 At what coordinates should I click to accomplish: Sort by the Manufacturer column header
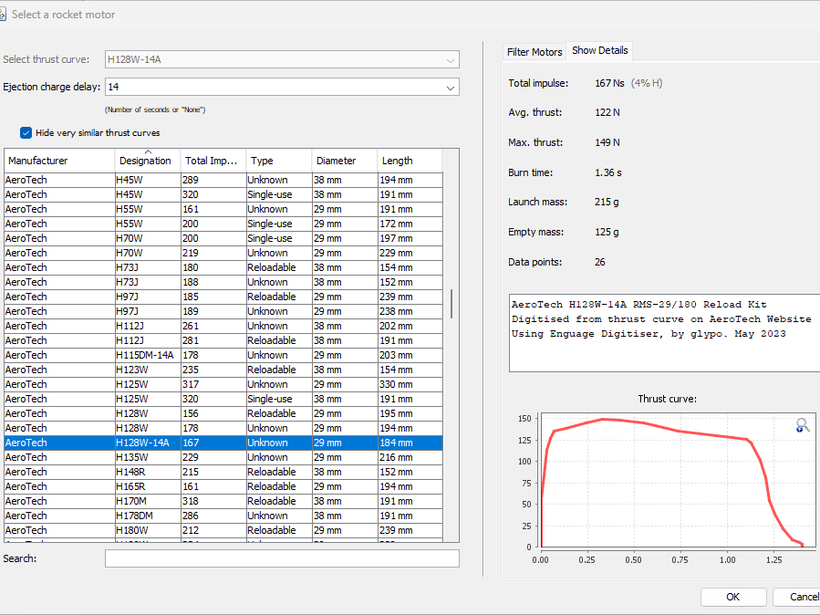click(x=59, y=161)
